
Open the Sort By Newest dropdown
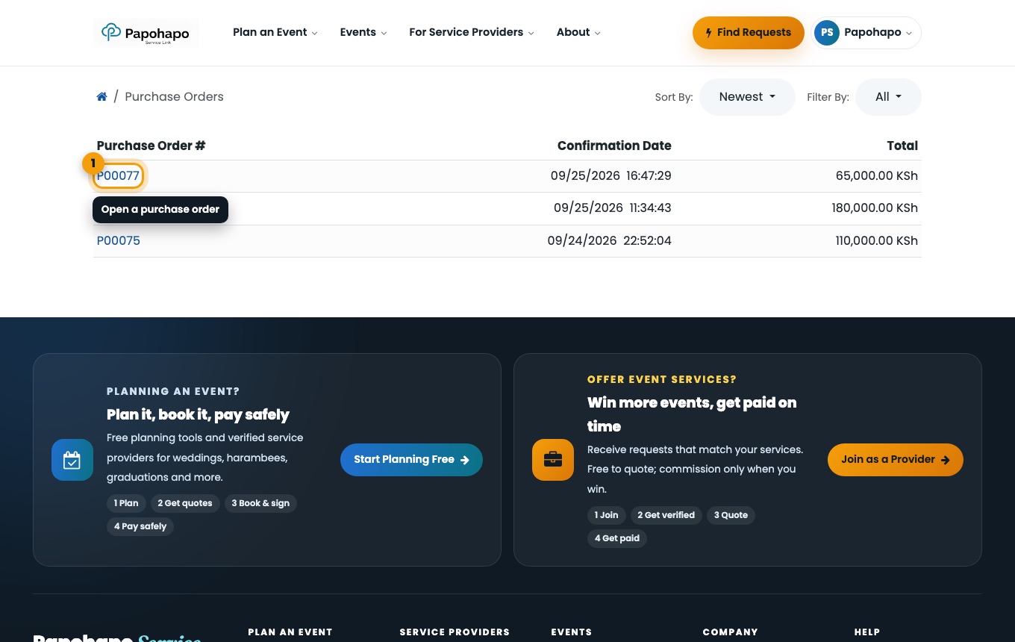click(747, 97)
